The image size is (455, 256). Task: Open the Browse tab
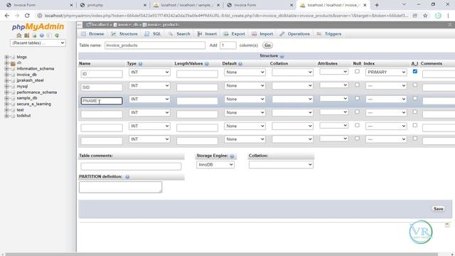[x=92, y=34]
